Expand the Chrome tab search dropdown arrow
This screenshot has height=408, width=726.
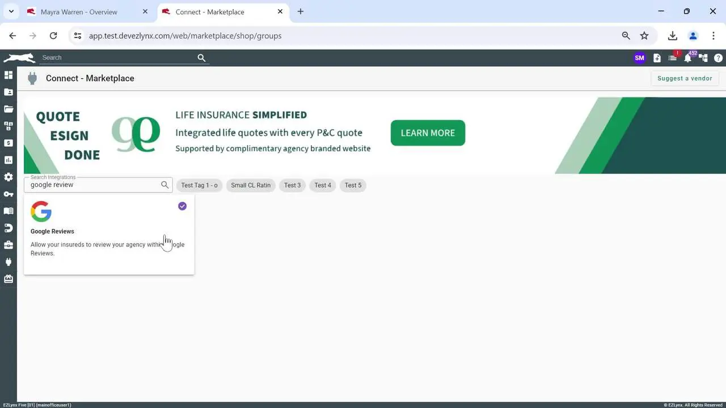pyautogui.click(x=11, y=11)
